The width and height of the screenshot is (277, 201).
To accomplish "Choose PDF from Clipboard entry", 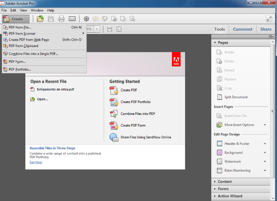I will [x=44, y=46].
